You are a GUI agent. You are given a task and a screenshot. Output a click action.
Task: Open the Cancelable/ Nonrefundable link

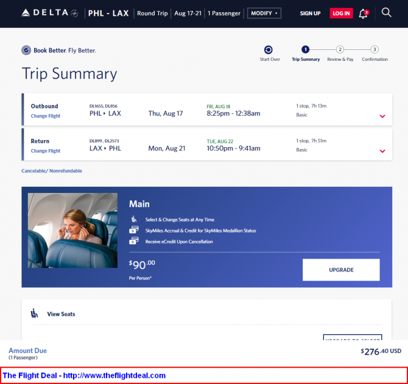(x=52, y=171)
